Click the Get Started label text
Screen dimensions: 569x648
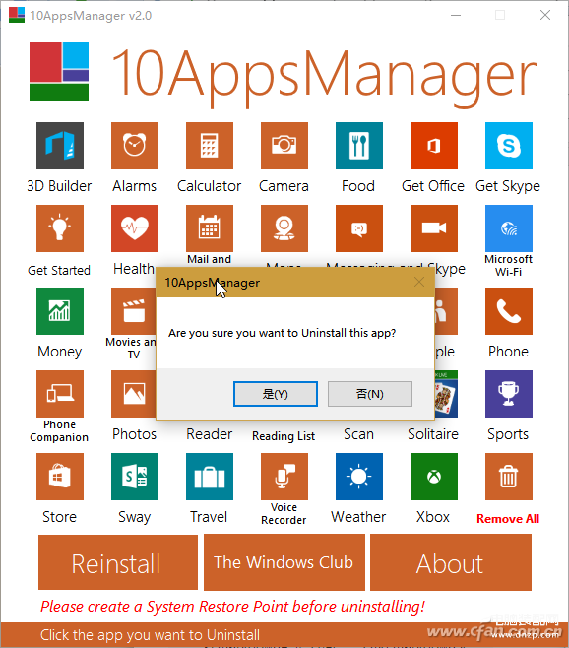coord(59,270)
